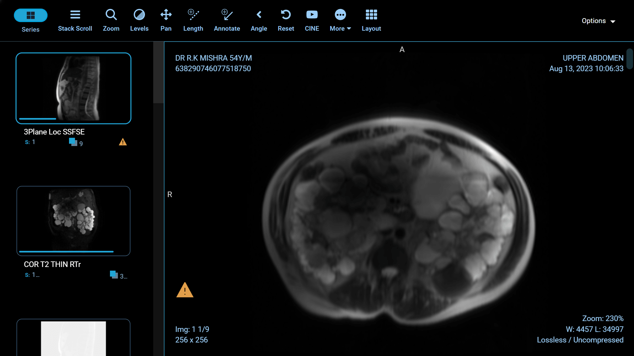Reset the viewport view
The height and width of the screenshot is (356, 634).
point(286,20)
